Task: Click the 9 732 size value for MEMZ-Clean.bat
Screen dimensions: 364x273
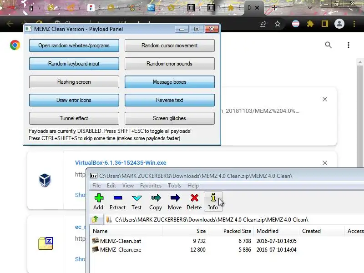Action: tap(199, 241)
